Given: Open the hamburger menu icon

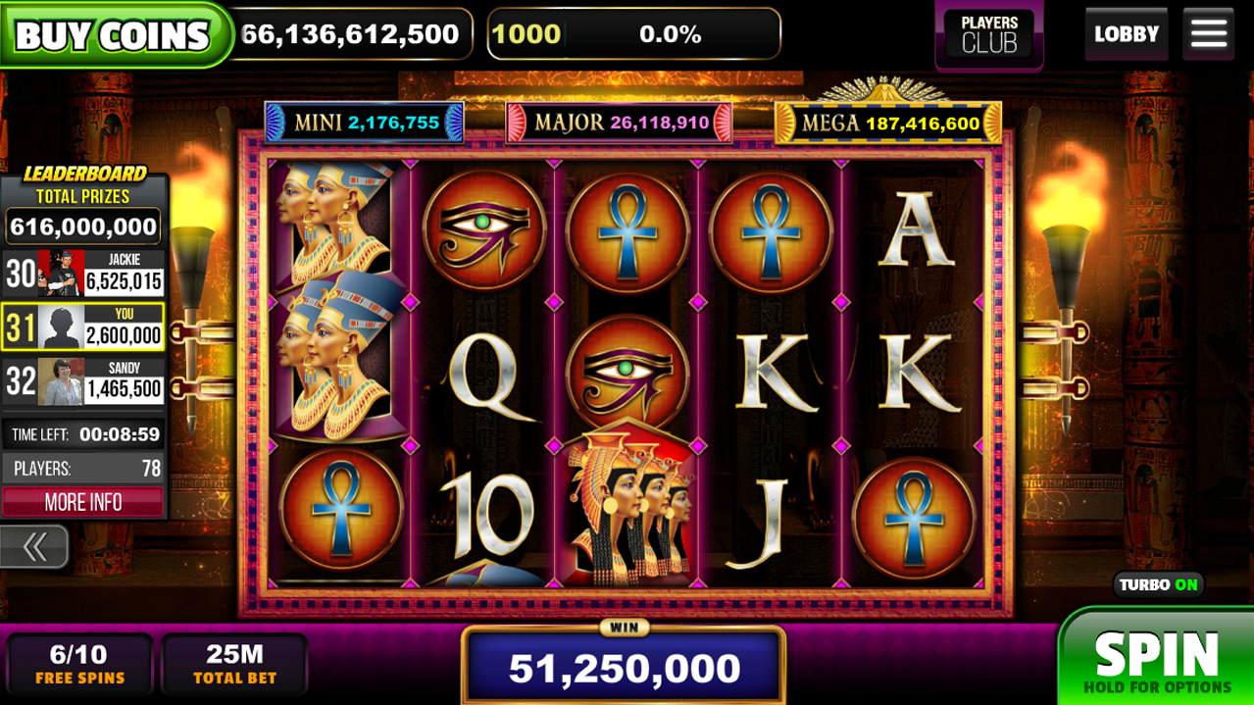Looking at the screenshot, I should [x=1208, y=33].
